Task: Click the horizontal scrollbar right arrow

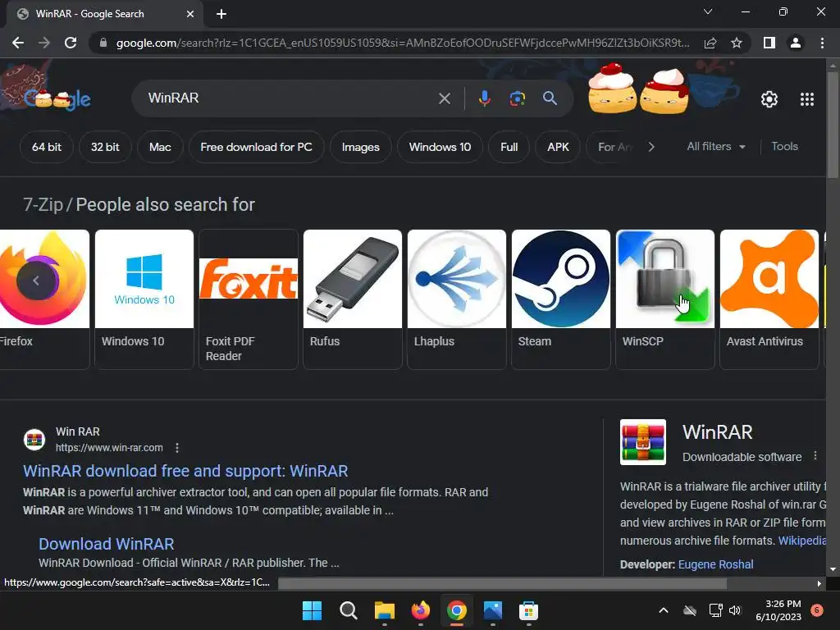Action: [x=819, y=583]
